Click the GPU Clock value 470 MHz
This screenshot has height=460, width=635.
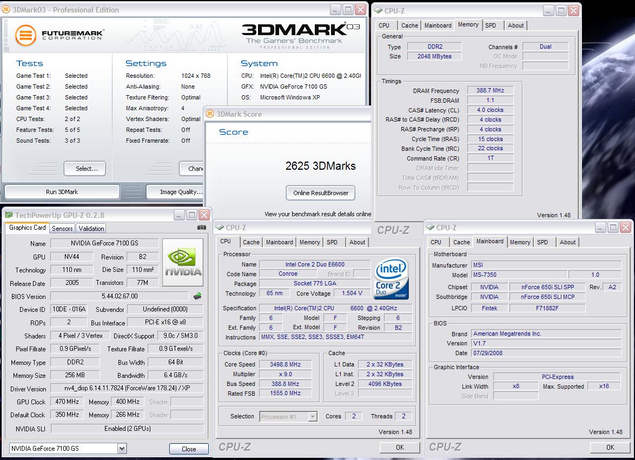(x=67, y=402)
